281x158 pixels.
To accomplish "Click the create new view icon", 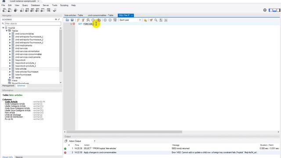I will (x=32, y=10).
